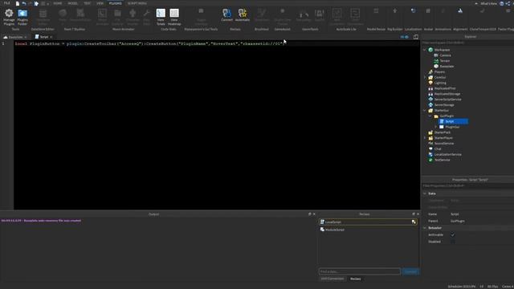This screenshot has height=289, width=514.
Task: Click the Model Resize plugin icon
Action: tap(376, 10)
